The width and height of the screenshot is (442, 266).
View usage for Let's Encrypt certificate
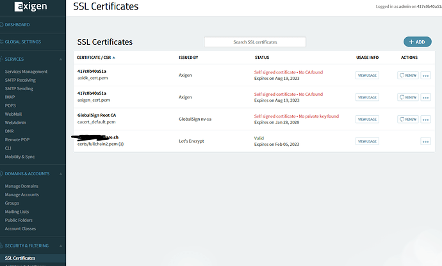[x=367, y=141]
